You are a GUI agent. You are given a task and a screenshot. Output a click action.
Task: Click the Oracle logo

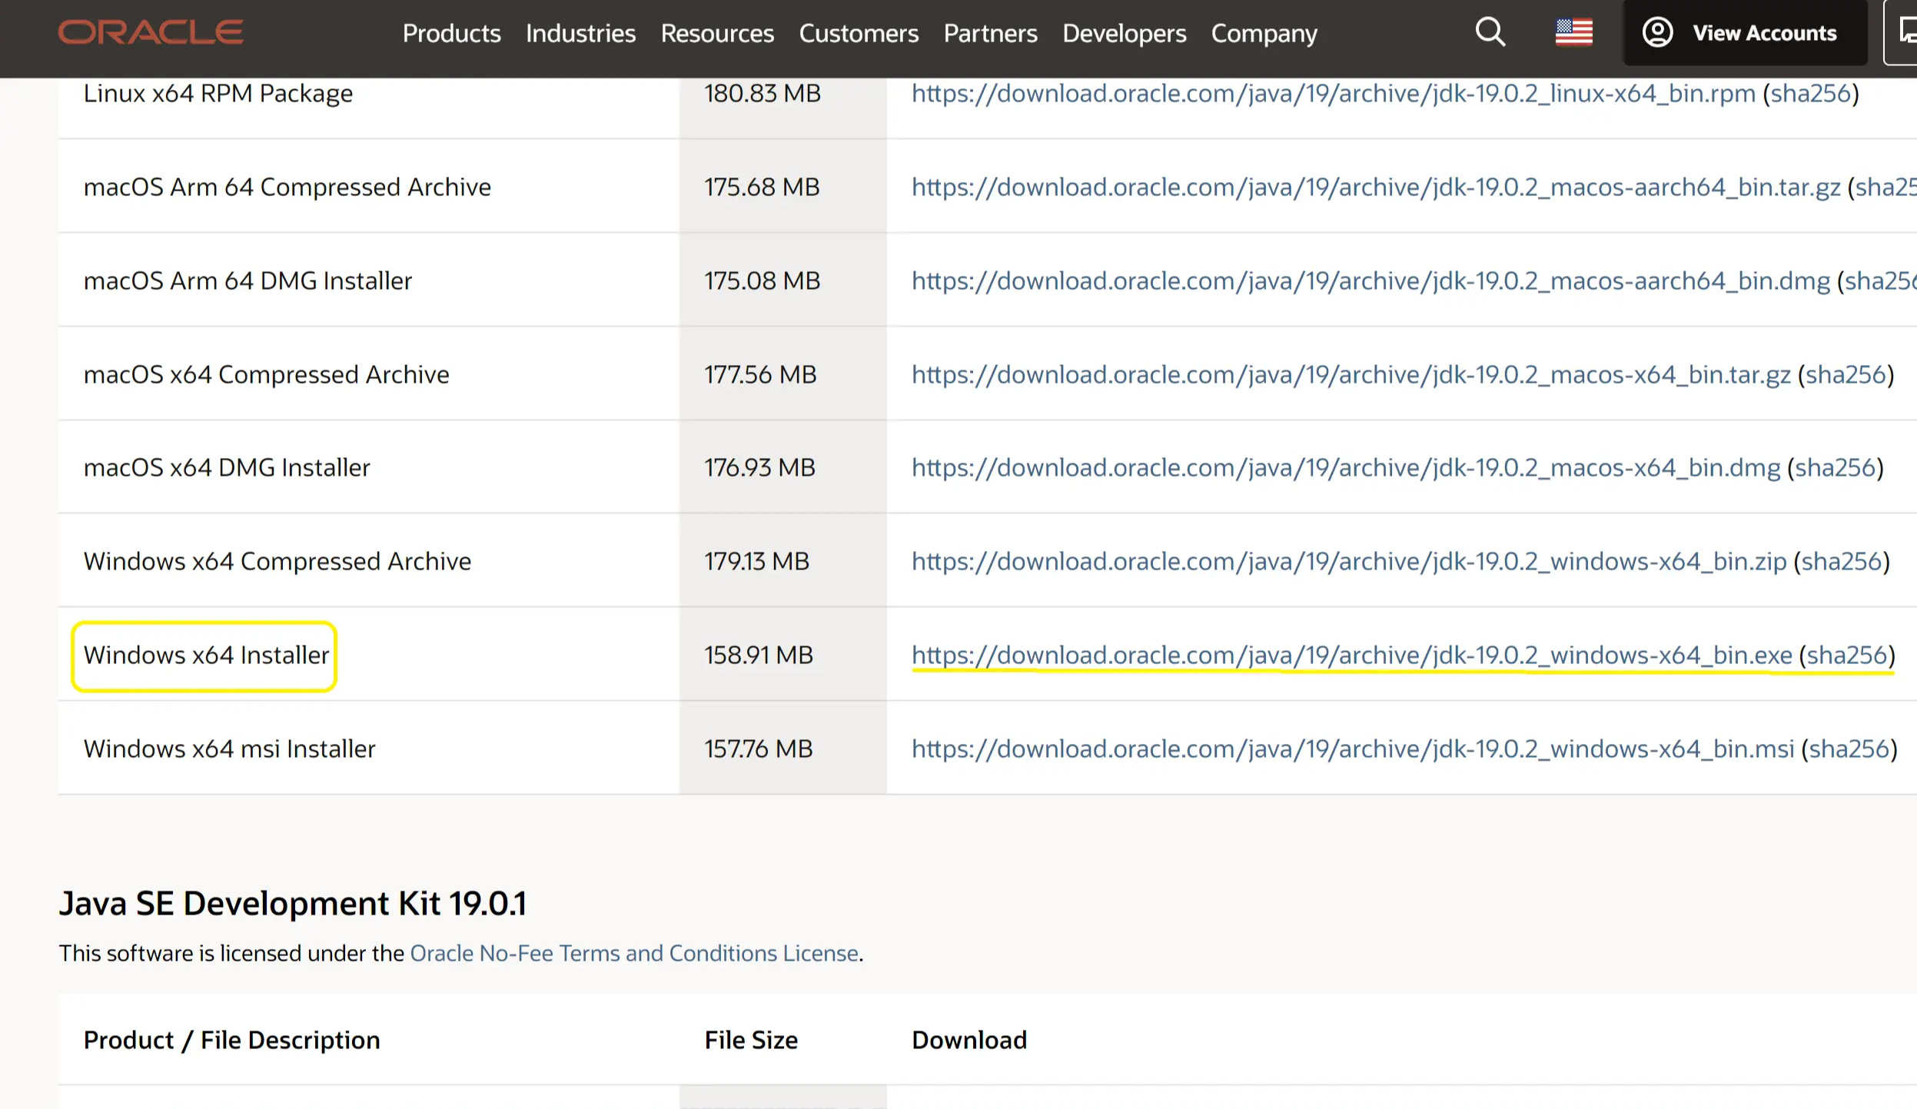click(151, 32)
